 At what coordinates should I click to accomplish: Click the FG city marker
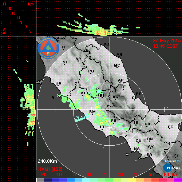[x=170, y=128]
